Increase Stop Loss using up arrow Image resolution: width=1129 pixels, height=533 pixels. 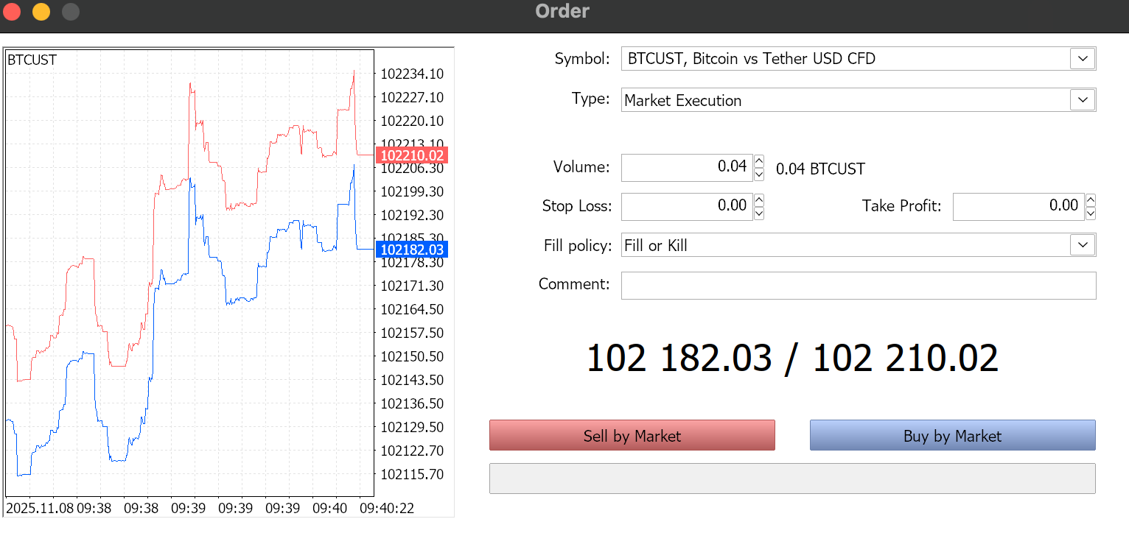759,200
